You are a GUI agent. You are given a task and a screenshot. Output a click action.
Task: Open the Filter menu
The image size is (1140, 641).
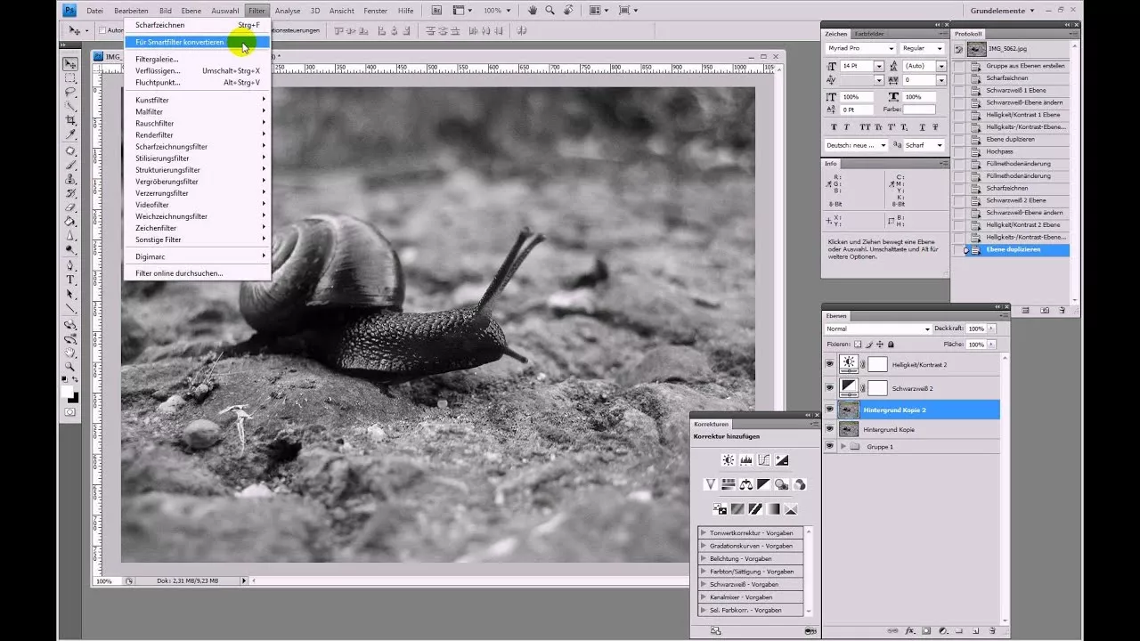[256, 10]
